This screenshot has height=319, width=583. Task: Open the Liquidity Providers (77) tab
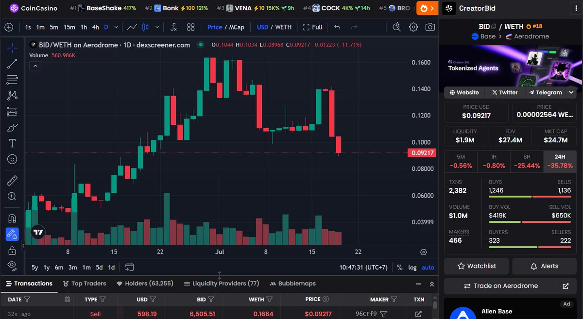coord(222,284)
